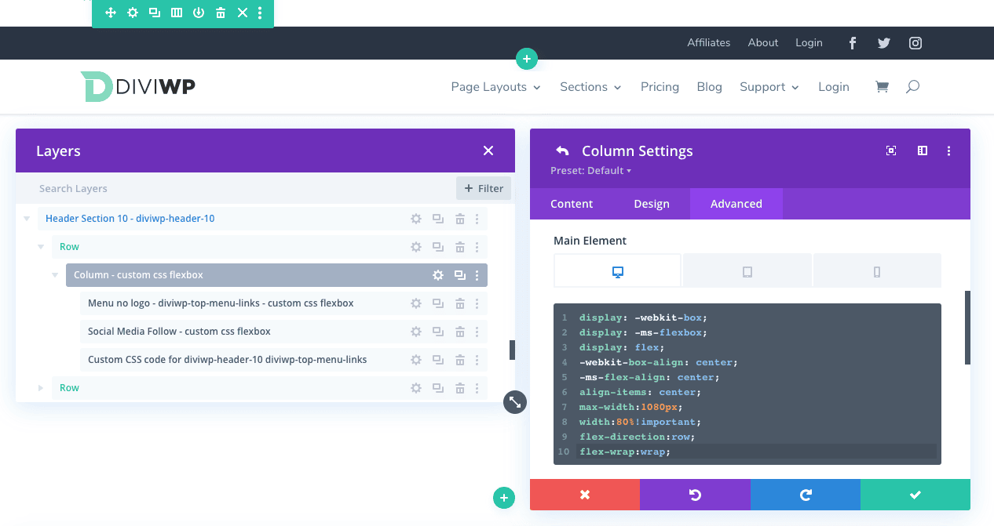Delete the Header Section 10 layer

coord(460,219)
